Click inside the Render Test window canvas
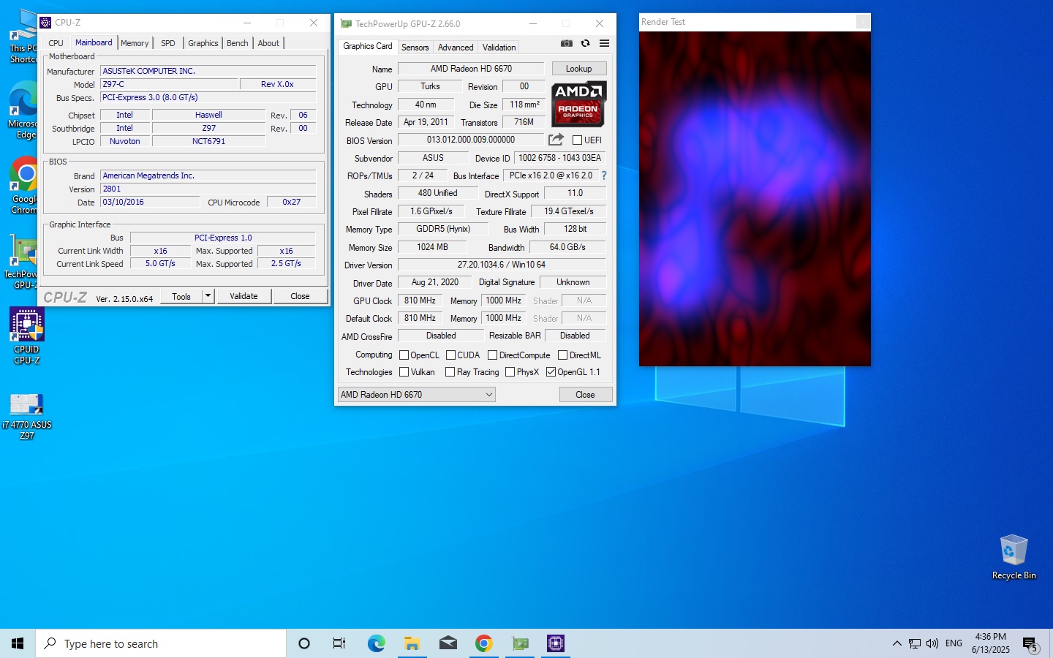 755,199
